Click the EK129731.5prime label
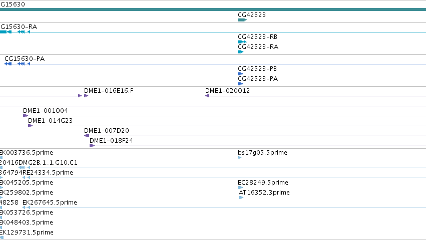Screen dimensions: 426x240 [27, 233]
